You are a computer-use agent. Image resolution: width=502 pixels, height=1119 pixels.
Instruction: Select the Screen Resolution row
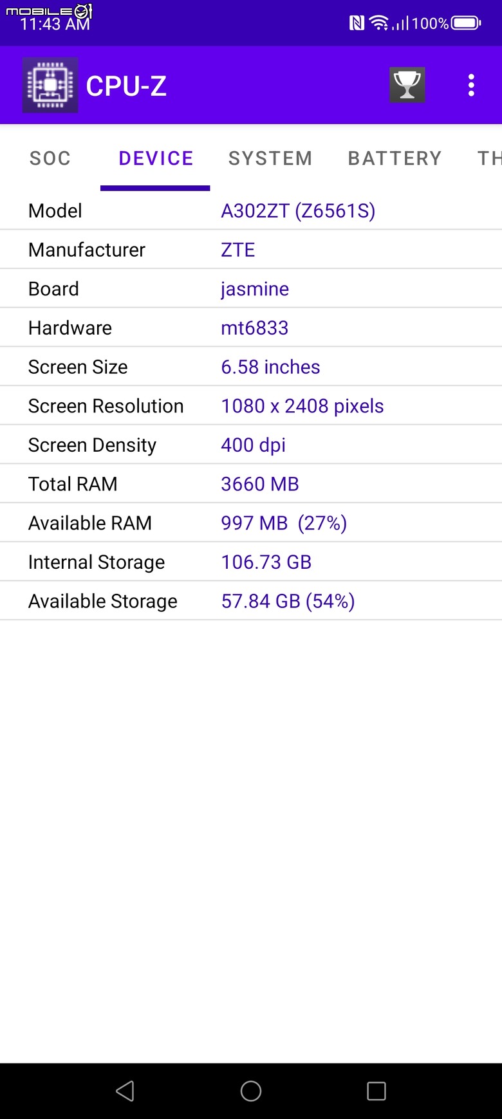point(251,405)
